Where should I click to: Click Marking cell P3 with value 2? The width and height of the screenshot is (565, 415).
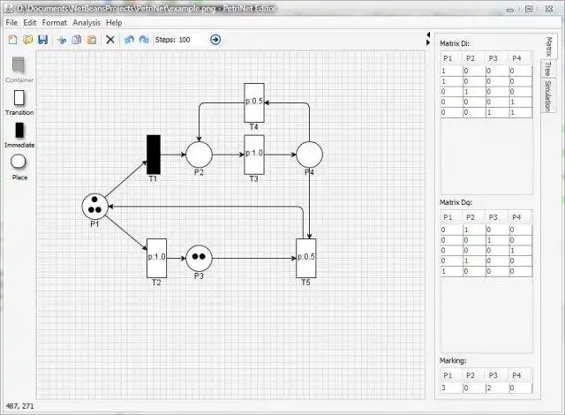pyautogui.click(x=497, y=388)
